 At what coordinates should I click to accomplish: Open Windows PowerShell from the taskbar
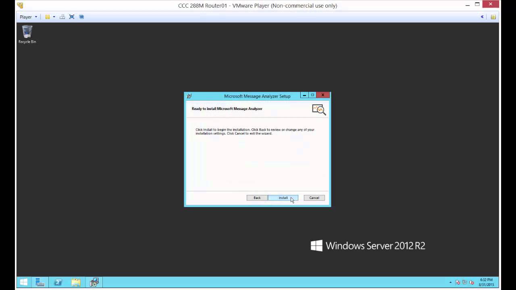point(58,282)
